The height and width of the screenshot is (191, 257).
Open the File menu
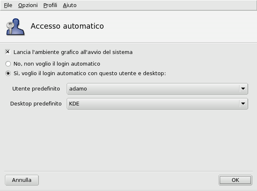click(x=8, y=5)
